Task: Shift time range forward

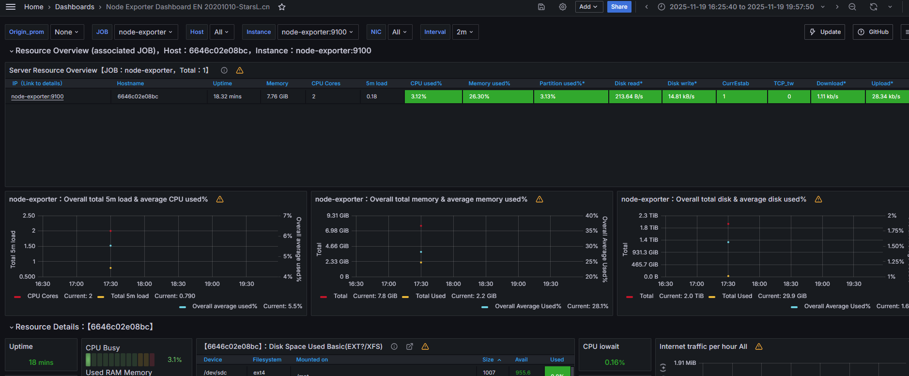Action: point(837,7)
